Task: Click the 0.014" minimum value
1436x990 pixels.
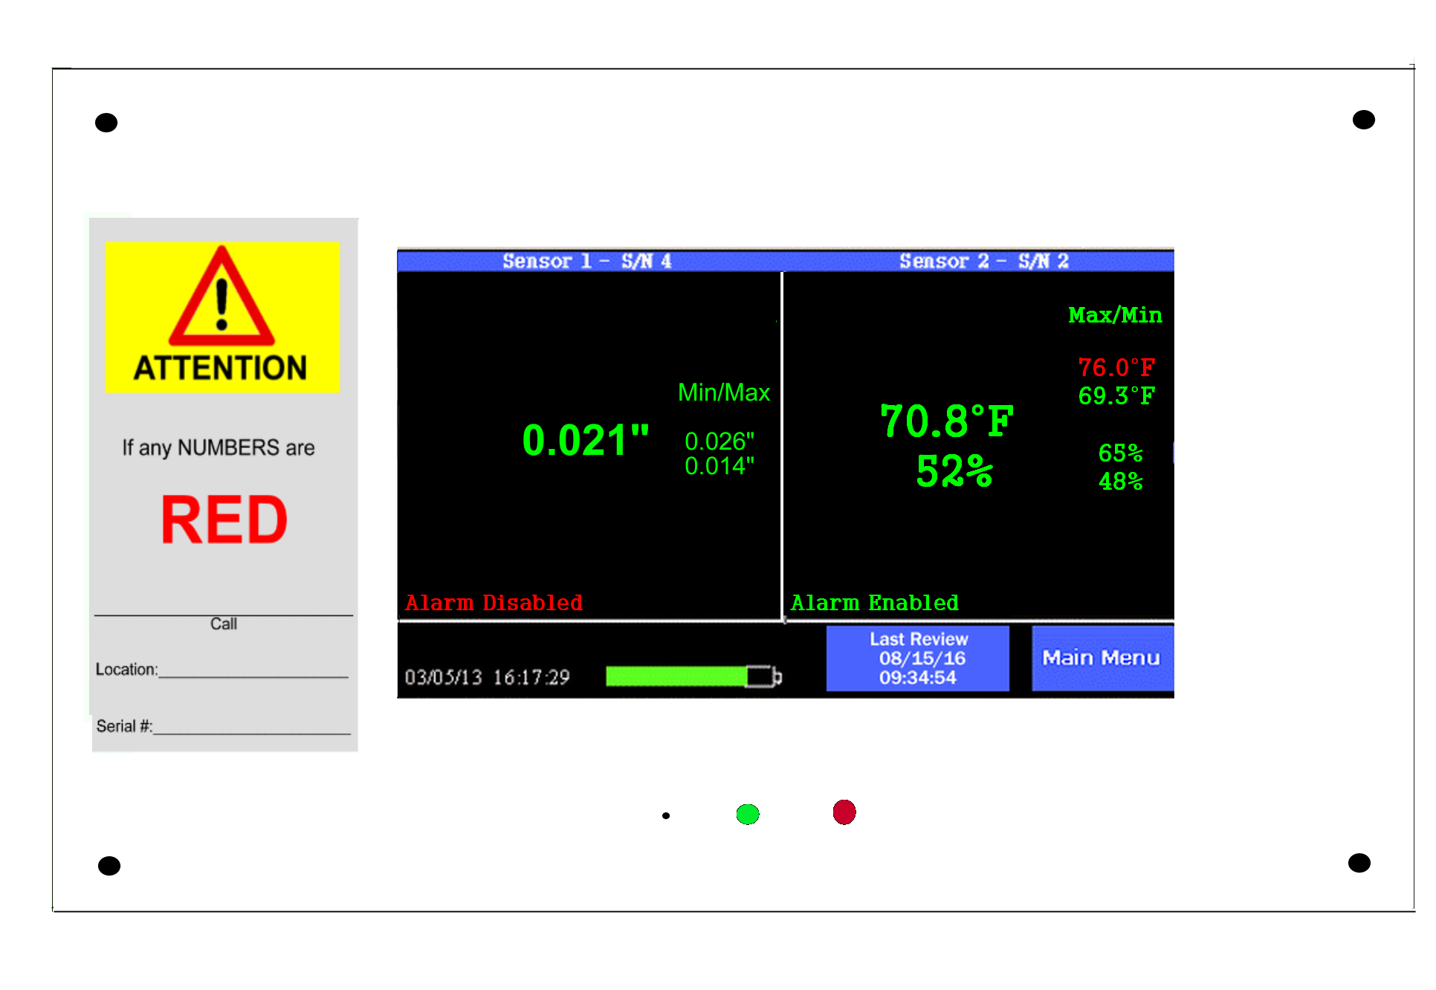Action: tap(719, 466)
